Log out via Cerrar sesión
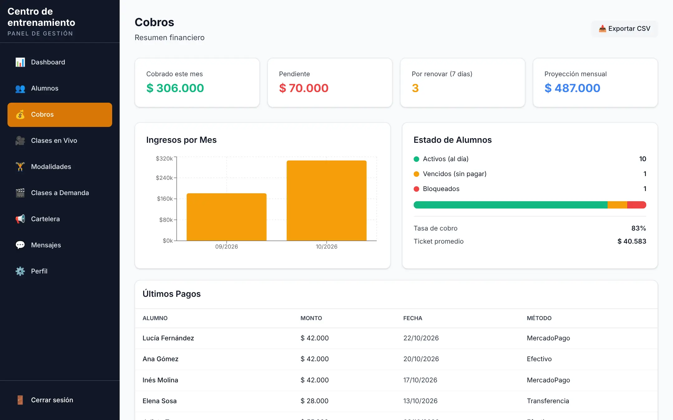 coord(60,400)
